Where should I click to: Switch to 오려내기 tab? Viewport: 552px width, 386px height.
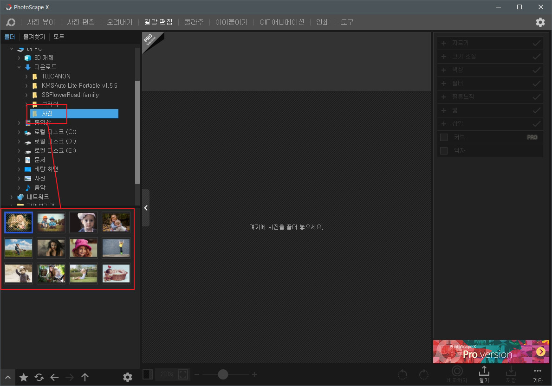click(x=120, y=22)
